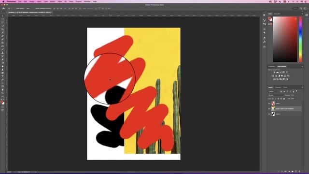This screenshot has width=309, height=174.
Task: Switch to the Paths tab
Action: [x=285, y=87]
